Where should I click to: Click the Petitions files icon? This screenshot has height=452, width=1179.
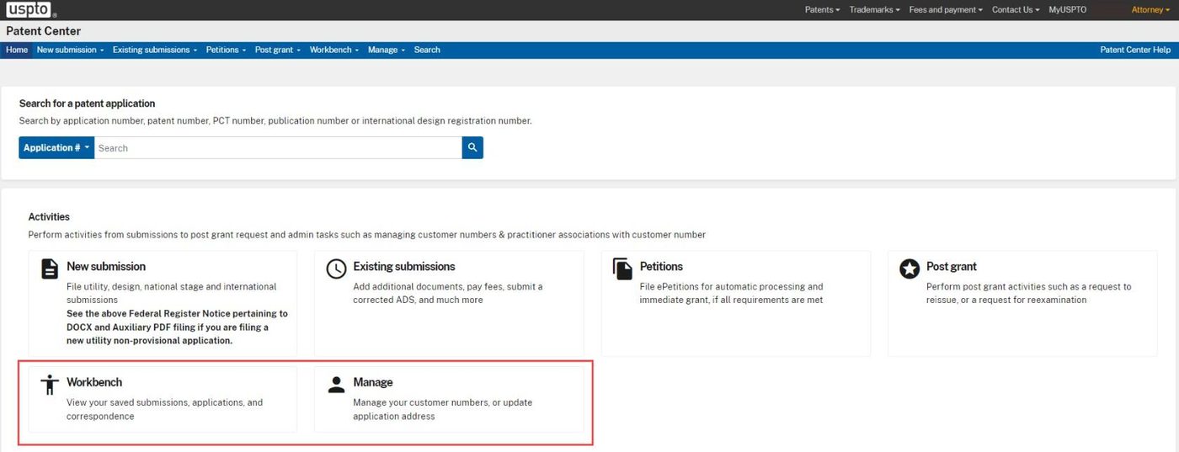point(622,269)
